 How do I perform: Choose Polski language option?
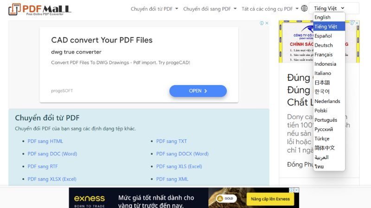point(329,110)
